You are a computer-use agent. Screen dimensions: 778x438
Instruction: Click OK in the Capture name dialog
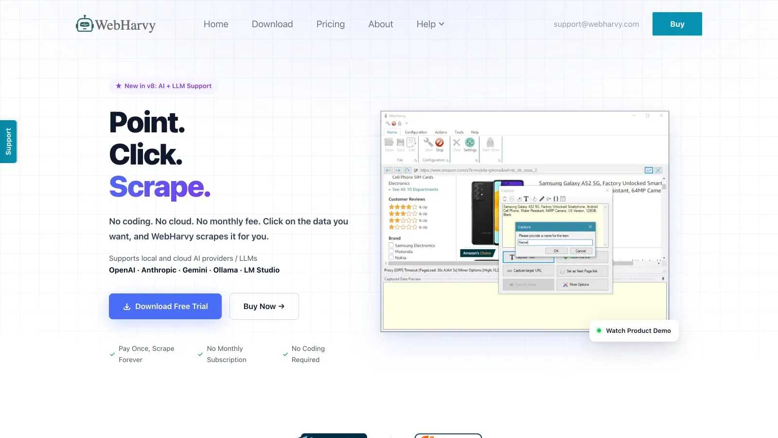556,251
